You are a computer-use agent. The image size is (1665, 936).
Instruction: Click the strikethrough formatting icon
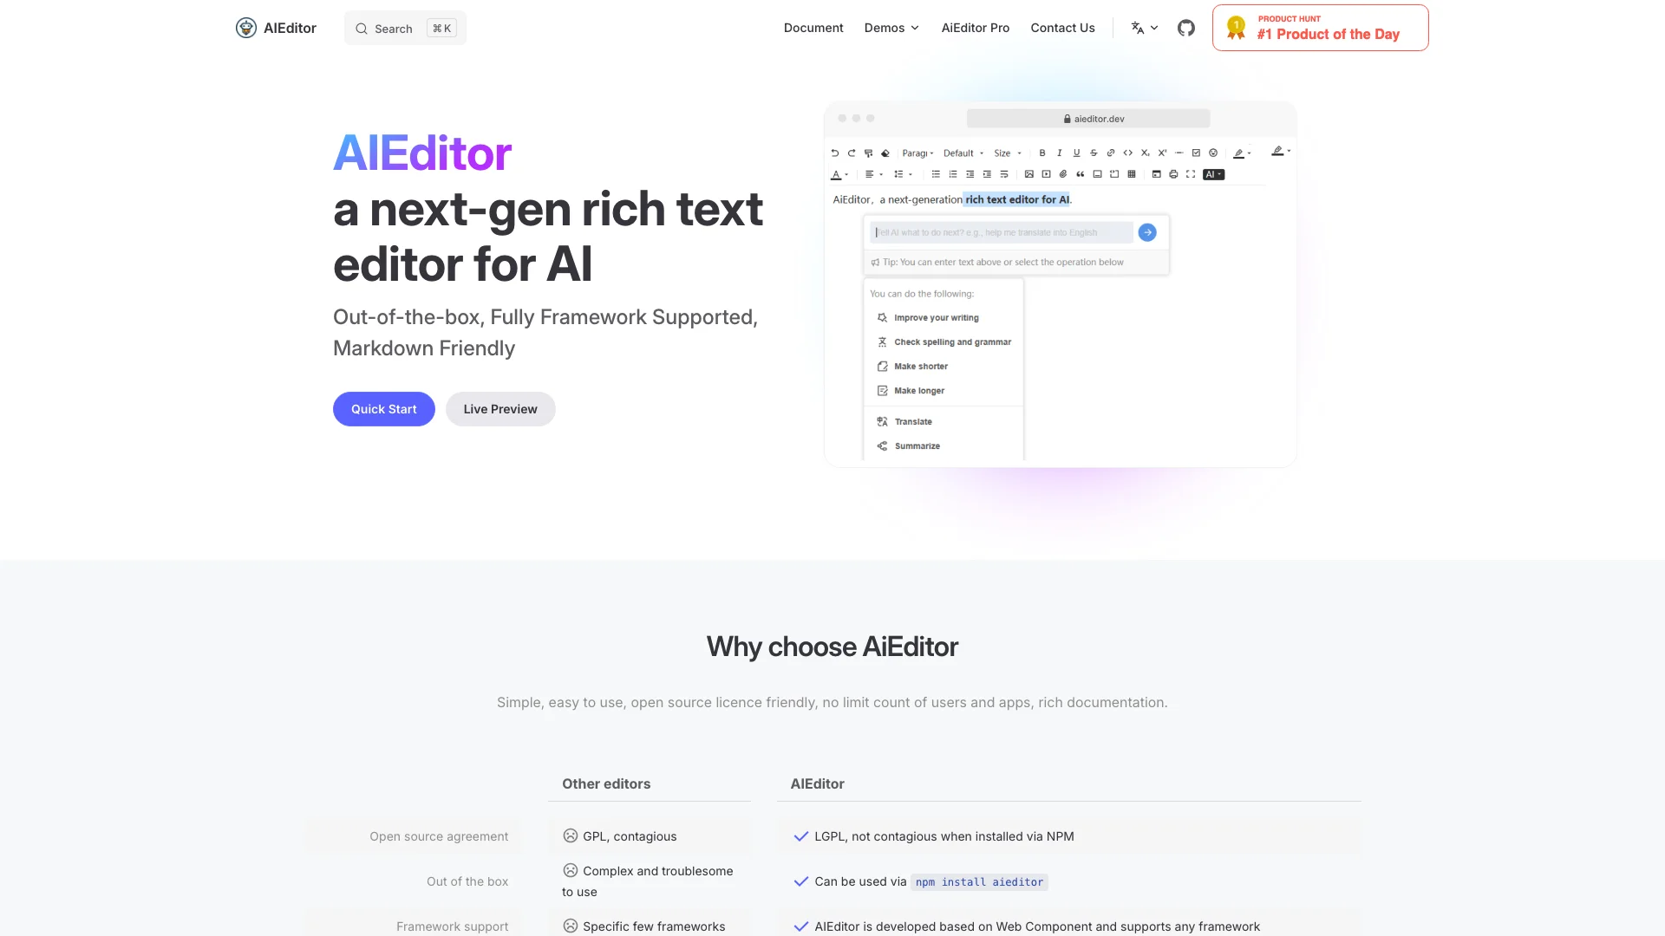(x=1092, y=152)
